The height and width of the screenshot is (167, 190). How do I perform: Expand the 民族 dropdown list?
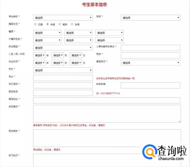coord(150,18)
